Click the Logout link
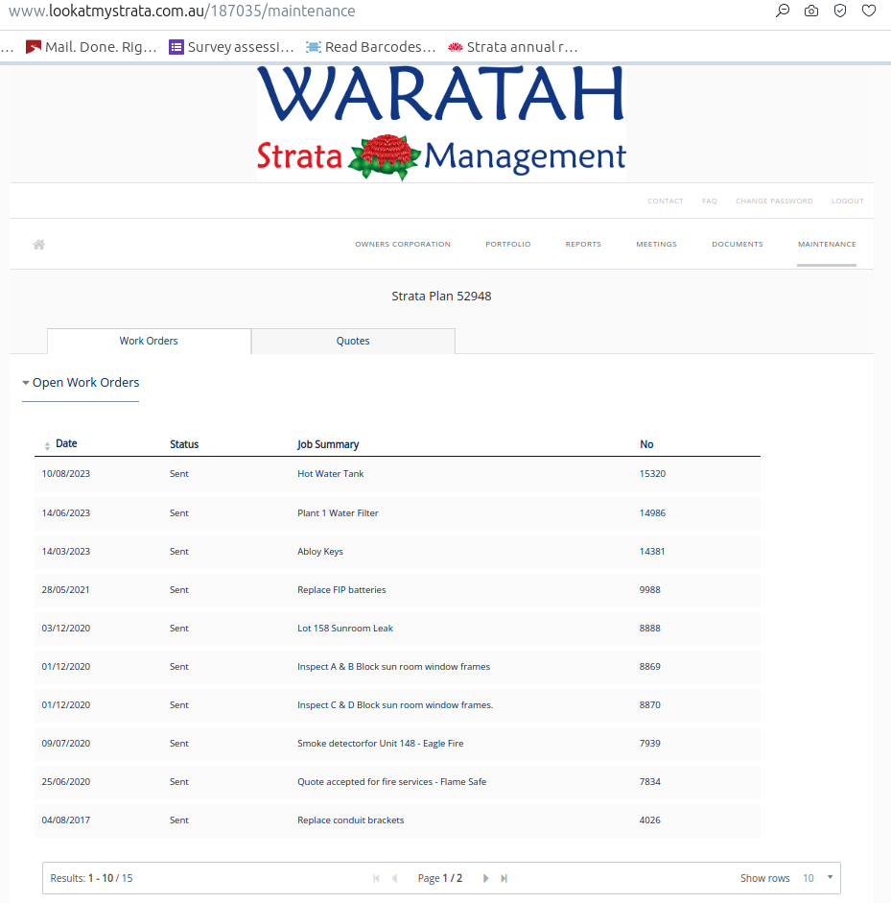 847,202
